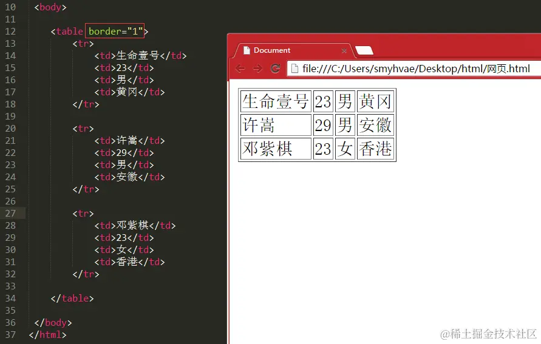Click code line <td>生命壹号</td>
Image resolution: width=541 pixels, height=344 pixels.
click(140, 55)
